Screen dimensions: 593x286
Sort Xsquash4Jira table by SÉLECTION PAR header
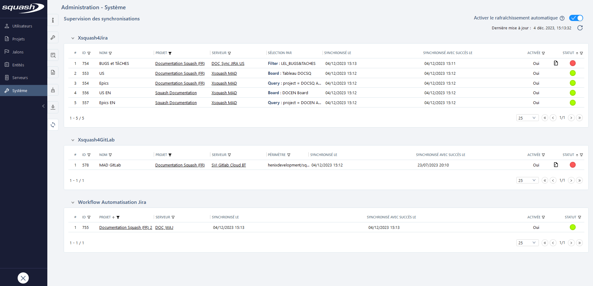[280, 53]
